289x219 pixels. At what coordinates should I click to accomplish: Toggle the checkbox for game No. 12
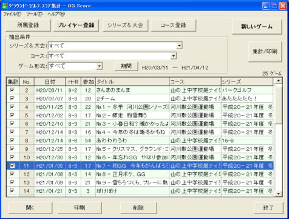point(12,174)
